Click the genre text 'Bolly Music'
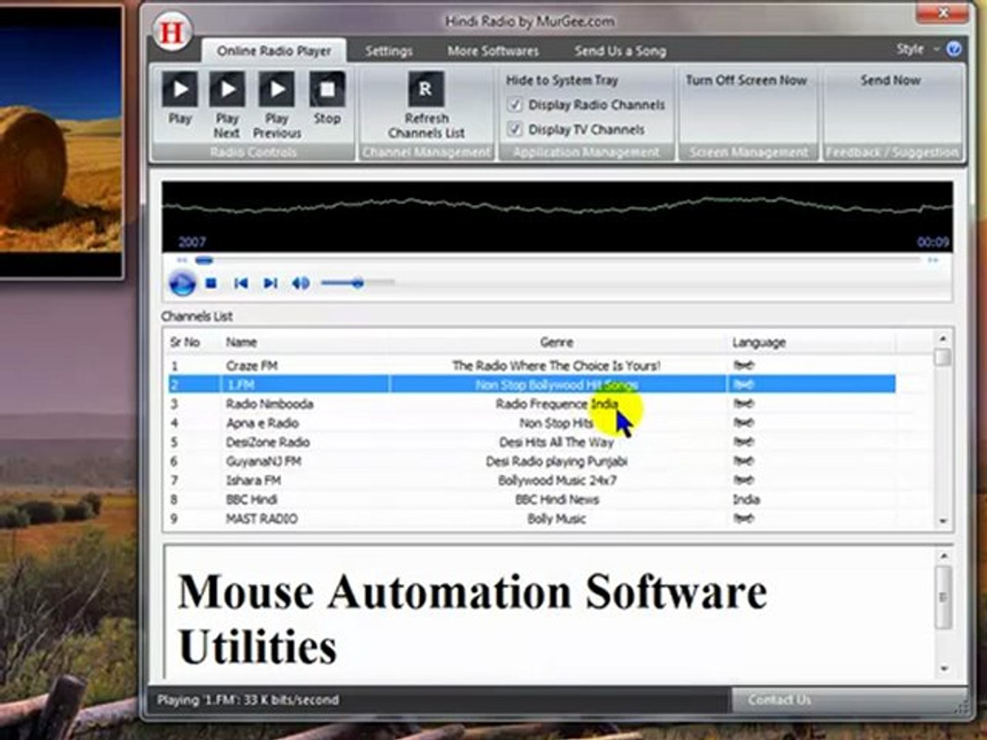 557,519
